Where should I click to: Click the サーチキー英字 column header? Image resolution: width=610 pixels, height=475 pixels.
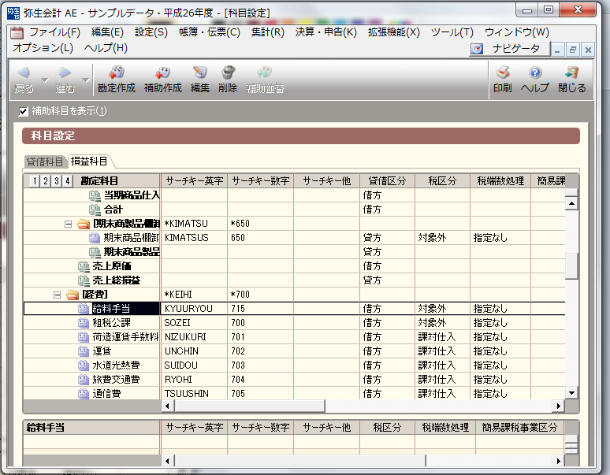coord(194,181)
